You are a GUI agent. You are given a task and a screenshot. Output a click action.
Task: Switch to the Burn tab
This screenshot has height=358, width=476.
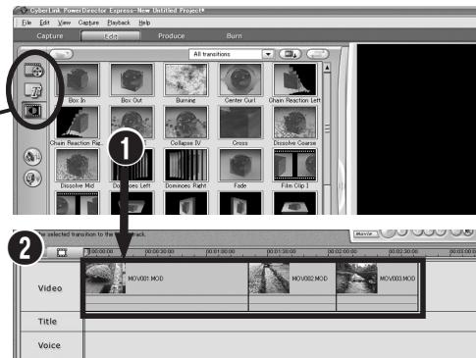pos(235,36)
